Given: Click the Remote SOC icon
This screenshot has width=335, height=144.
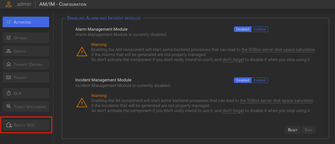Looking at the screenshot, I should pos(9,125).
